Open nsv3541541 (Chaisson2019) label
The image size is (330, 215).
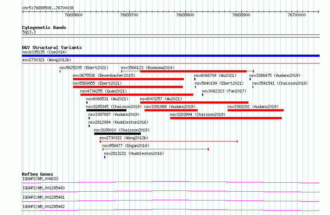pyautogui.click(x=280, y=83)
